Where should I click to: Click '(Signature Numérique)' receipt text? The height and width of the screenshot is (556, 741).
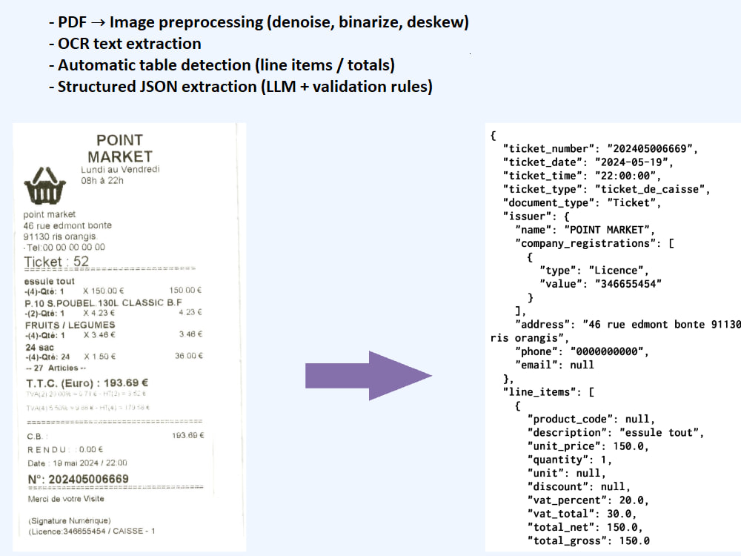[70, 520]
